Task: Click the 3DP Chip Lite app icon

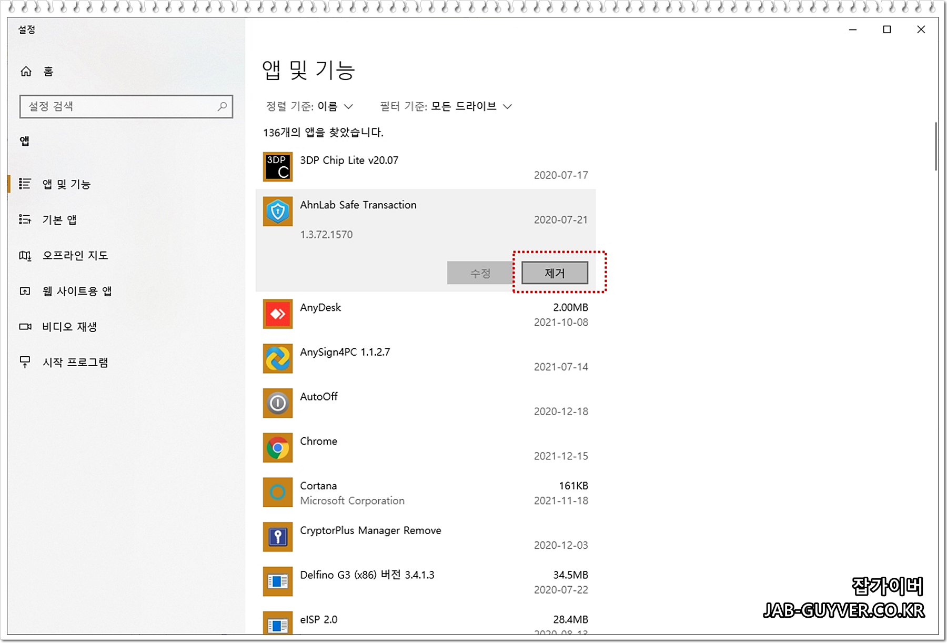Action: (x=278, y=166)
